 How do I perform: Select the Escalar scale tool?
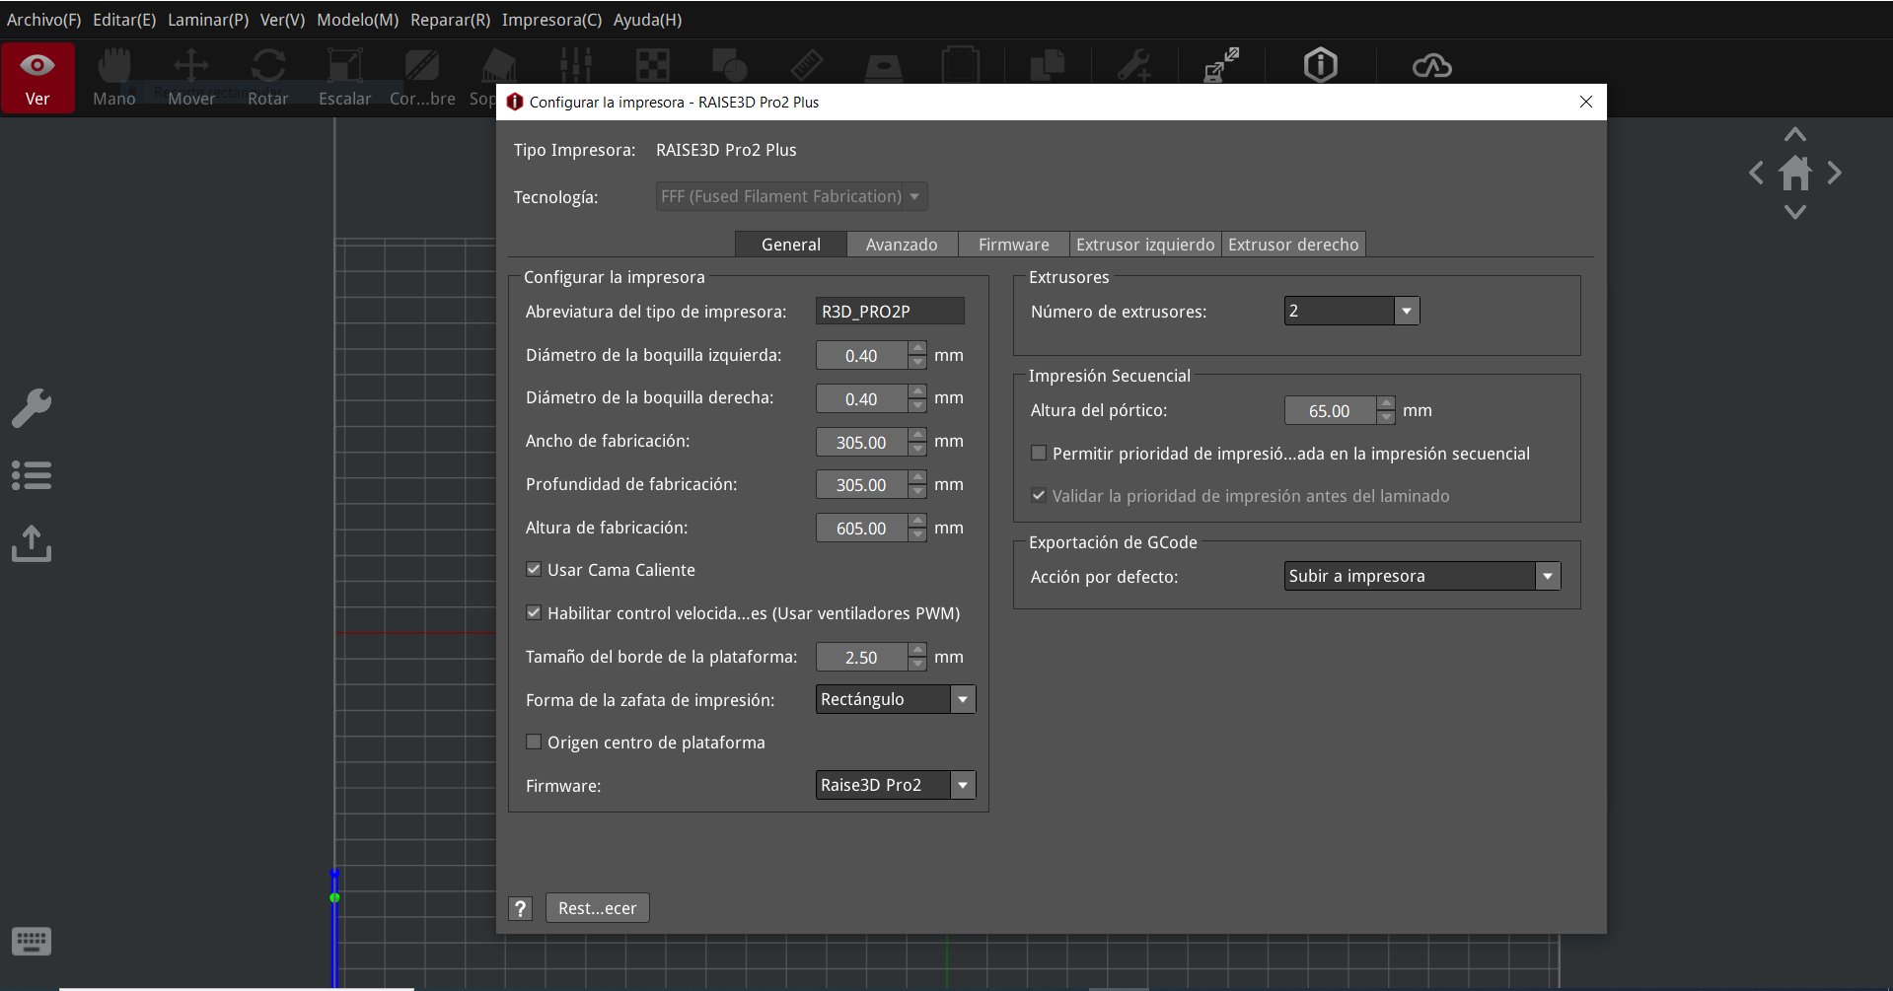345,77
